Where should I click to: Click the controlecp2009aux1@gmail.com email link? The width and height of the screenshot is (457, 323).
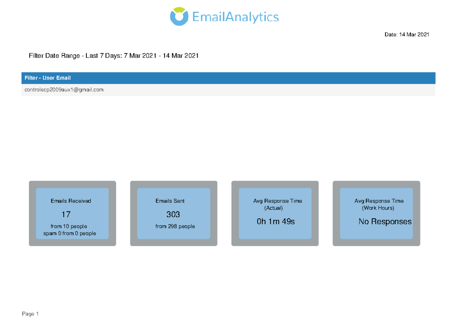click(x=64, y=90)
